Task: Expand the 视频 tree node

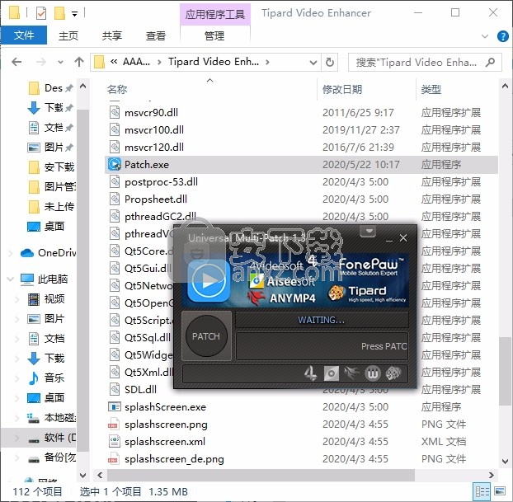Action: 17,299
